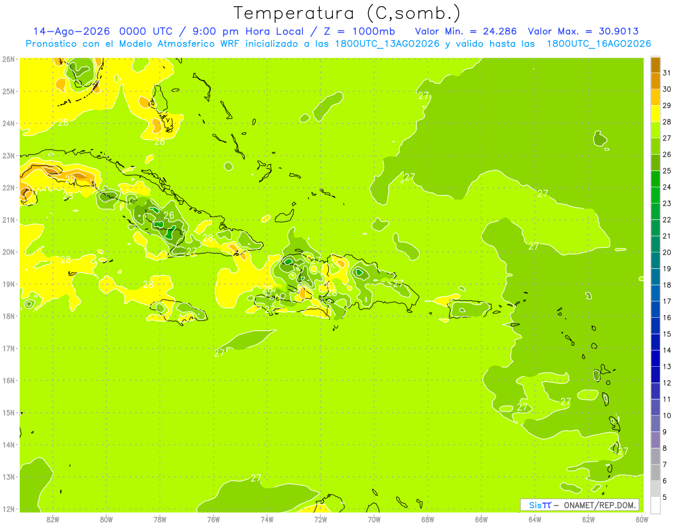Viewport: 682px width, 527px height.
Task: Click the orange colorbar segment between 30 and 31
Action: point(655,81)
